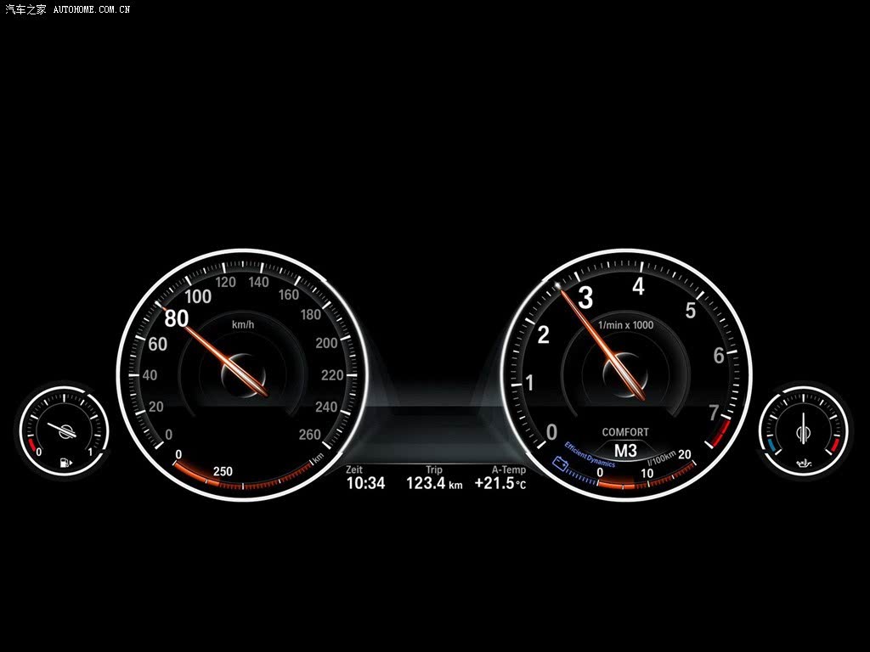Viewport: 870px width, 652px height.
Task: Click the red low-fuel zone on the fuel gauge
Action: tap(31, 445)
